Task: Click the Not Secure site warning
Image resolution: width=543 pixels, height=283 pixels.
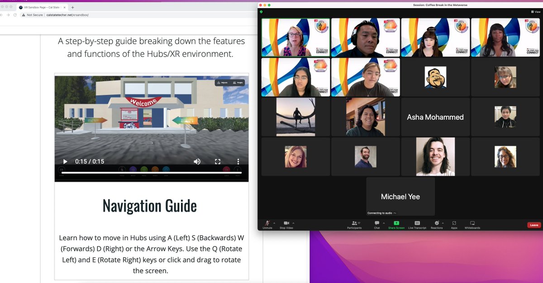Action: 32,15
